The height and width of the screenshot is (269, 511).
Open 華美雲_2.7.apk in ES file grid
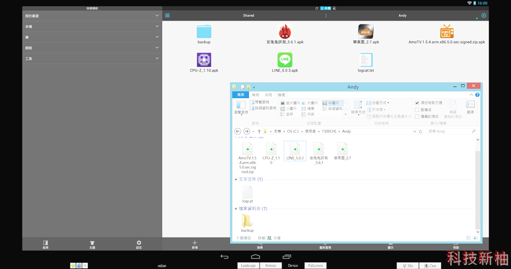pyautogui.click(x=366, y=34)
